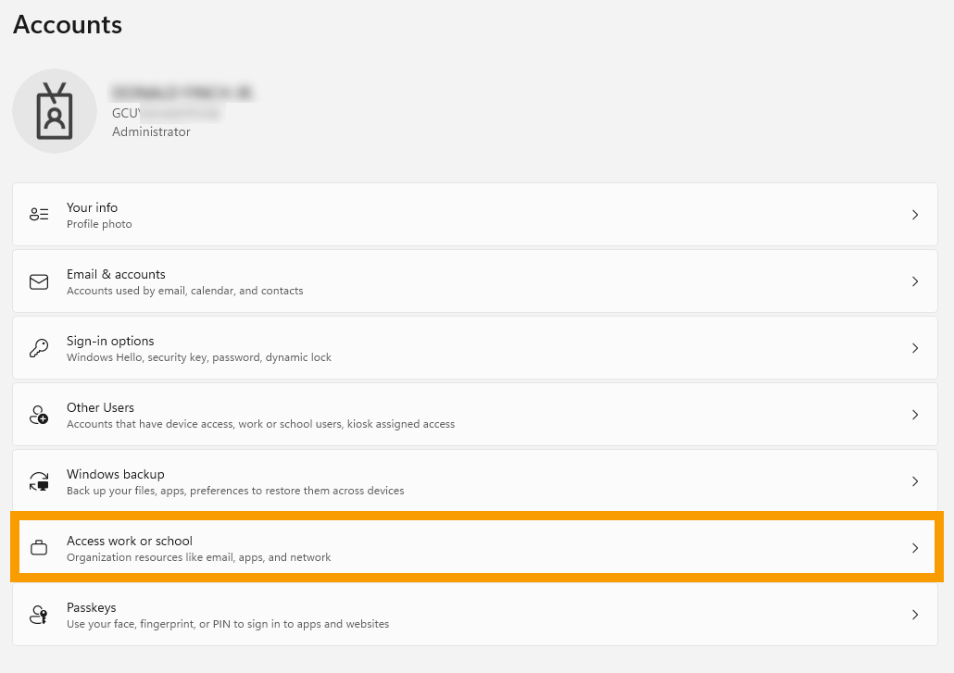The width and height of the screenshot is (954, 673).
Task: Click the Accounts page heading
Action: pyautogui.click(x=68, y=24)
